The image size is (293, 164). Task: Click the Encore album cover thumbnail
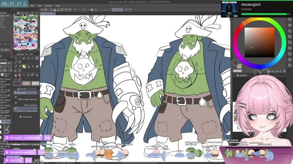(229, 9)
